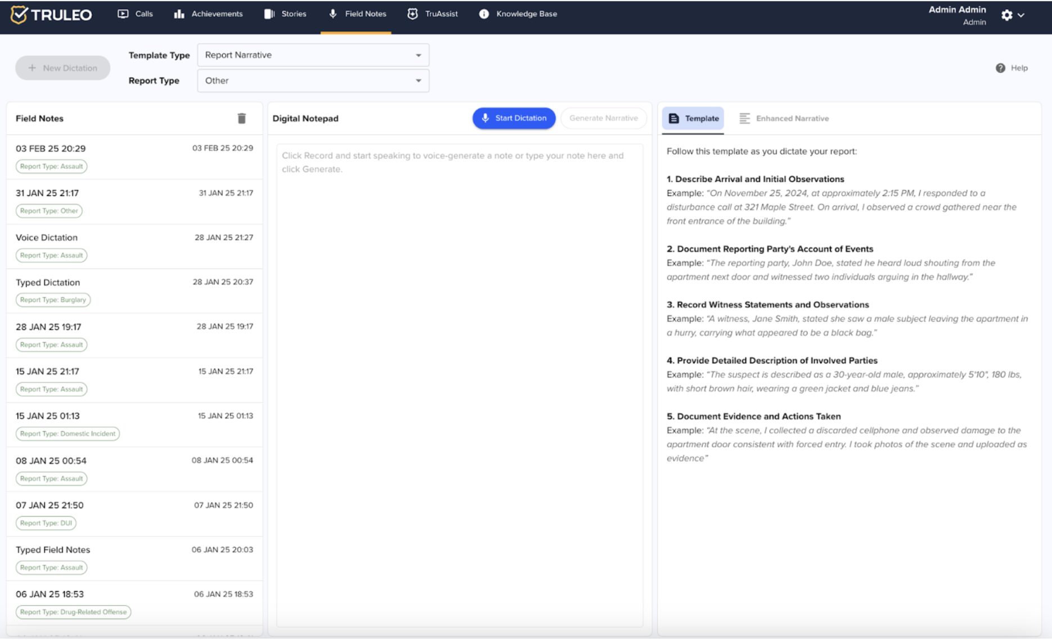This screenshot has width=1052, height=644.
Task: Click the Truleo shield logo
Action: click(19, 14)
